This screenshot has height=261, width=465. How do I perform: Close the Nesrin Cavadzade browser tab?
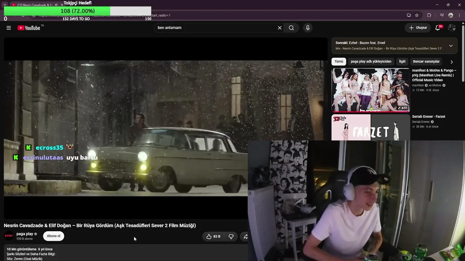62,5
